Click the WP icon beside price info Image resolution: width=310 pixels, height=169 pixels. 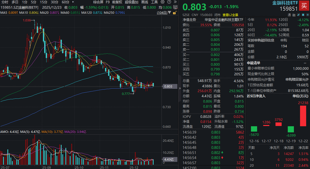click(x=176, y=7)
